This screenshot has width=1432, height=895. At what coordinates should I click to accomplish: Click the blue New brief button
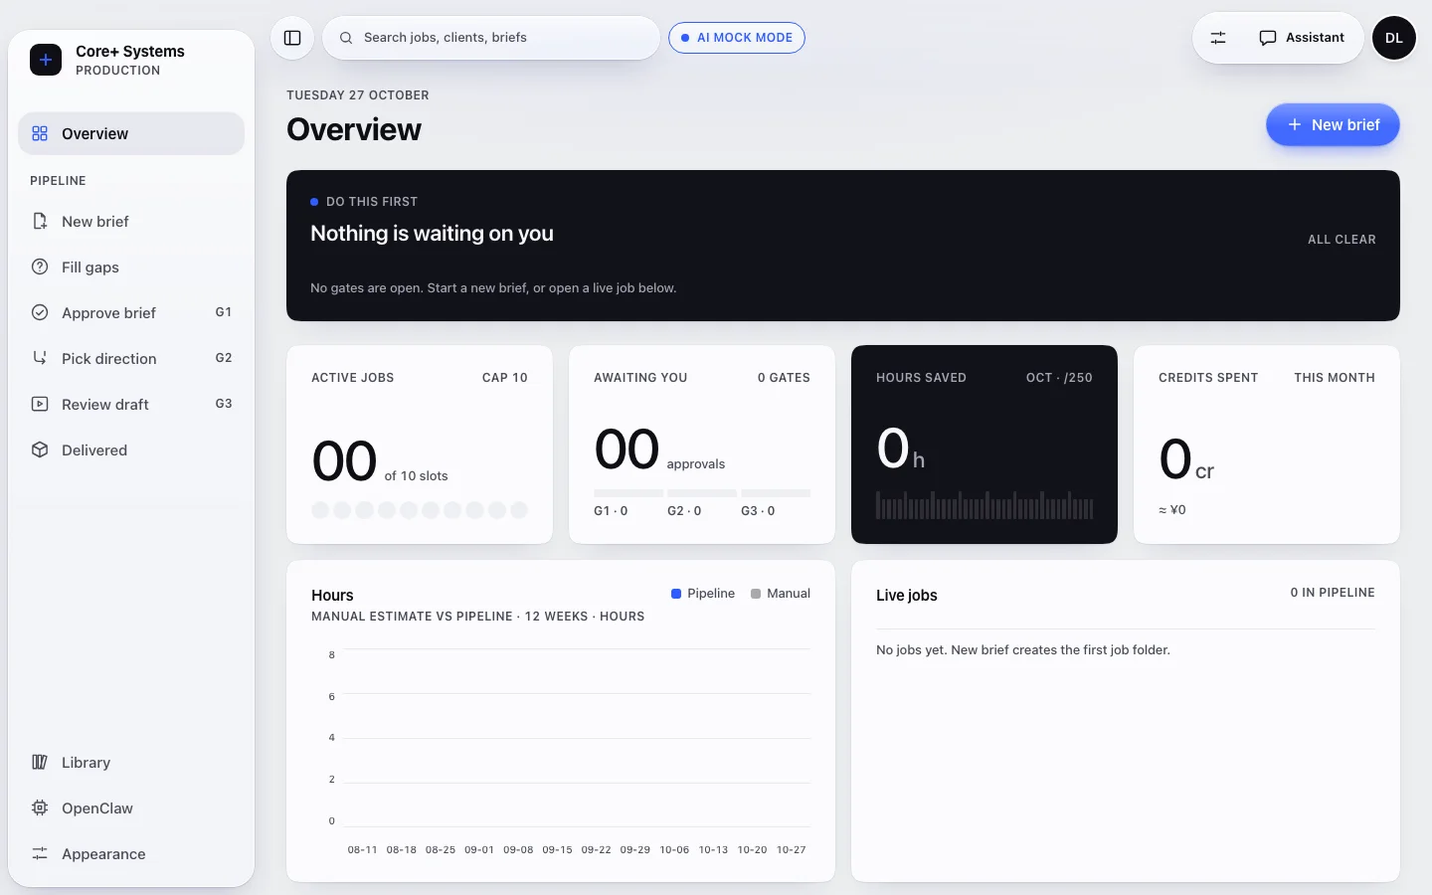click(x=1333, y=125)
